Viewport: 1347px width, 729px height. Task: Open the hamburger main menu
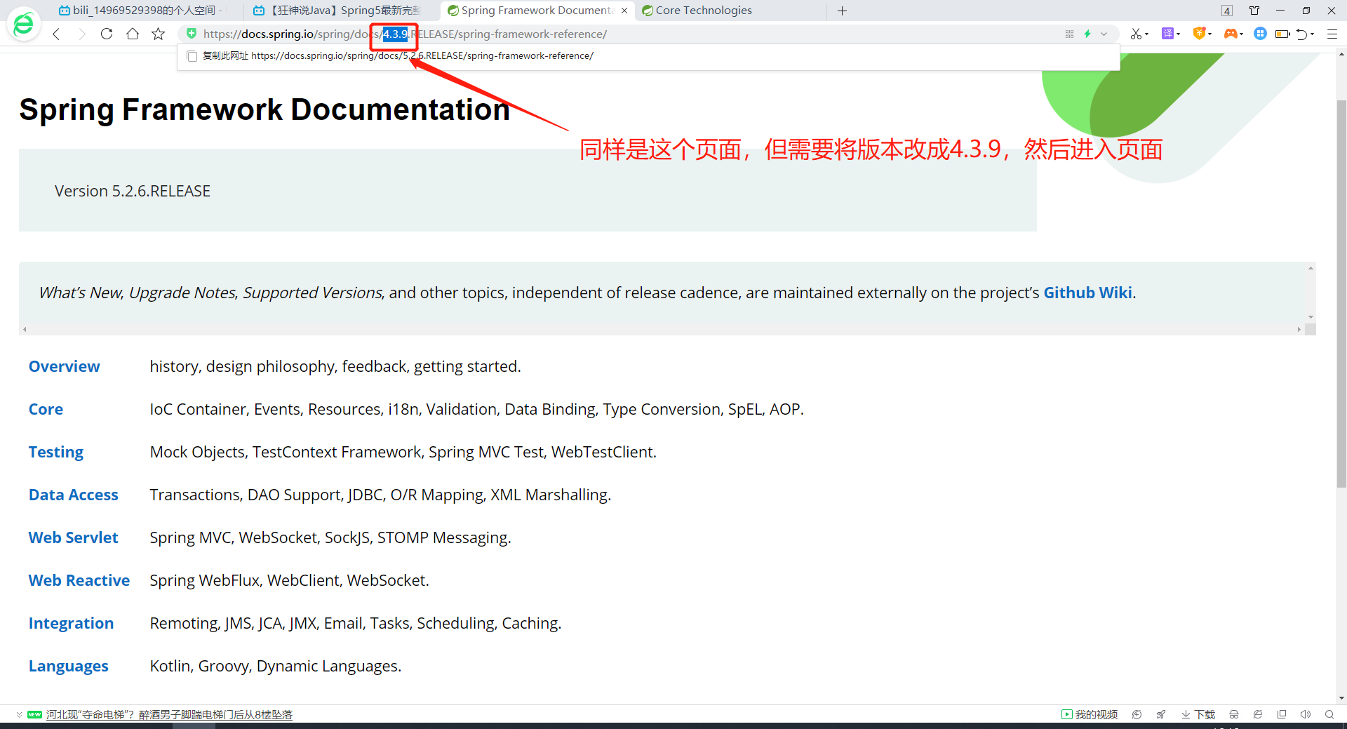pos(1332,34)
